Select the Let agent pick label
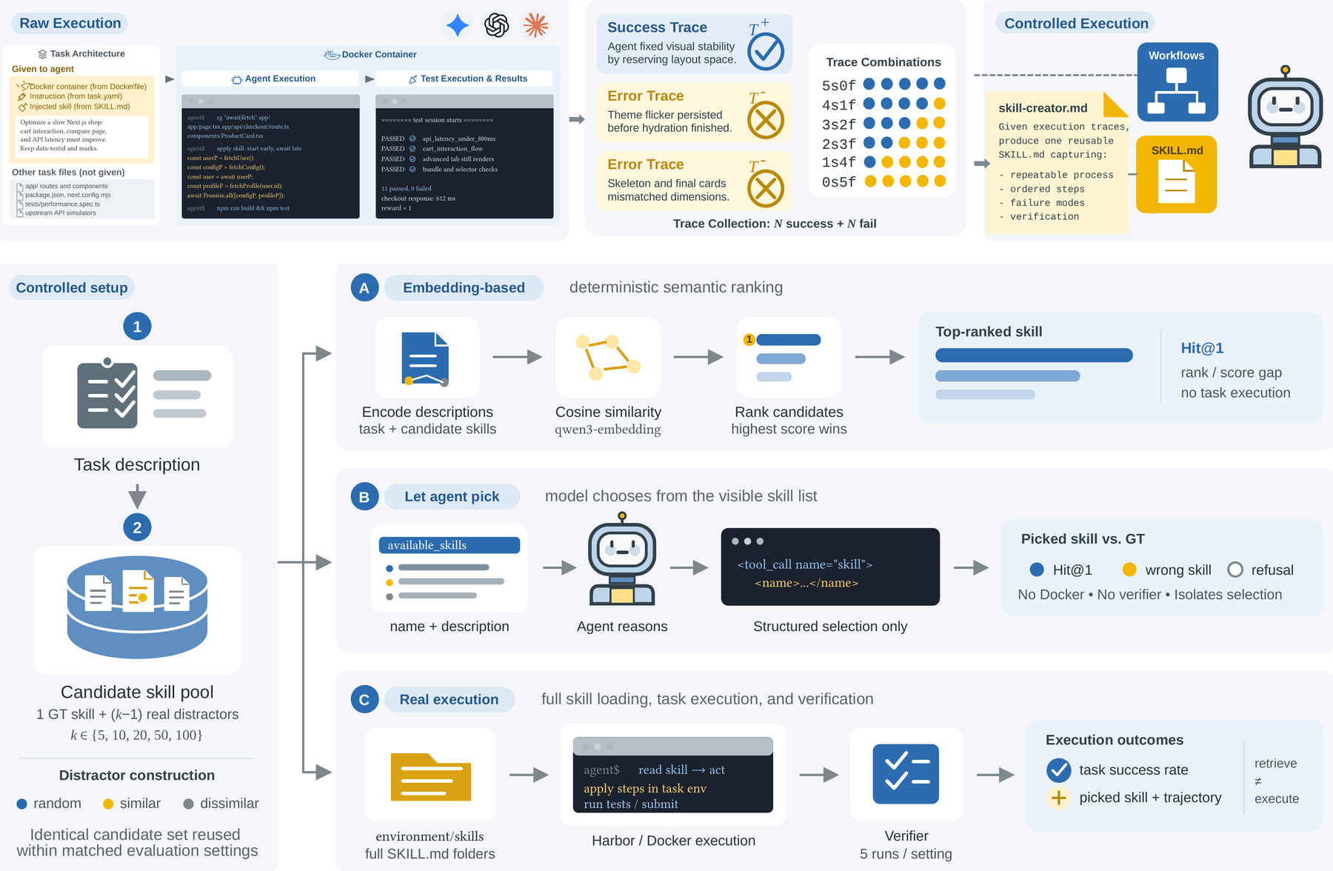 click(452, 496)
